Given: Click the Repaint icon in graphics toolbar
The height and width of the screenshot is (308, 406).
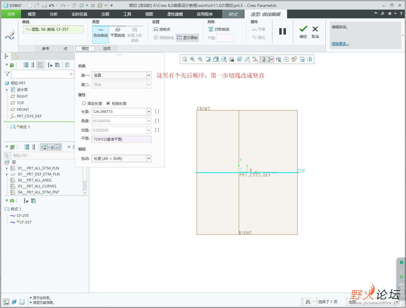Looking at the screenshot, I should (x=208, y=59).
